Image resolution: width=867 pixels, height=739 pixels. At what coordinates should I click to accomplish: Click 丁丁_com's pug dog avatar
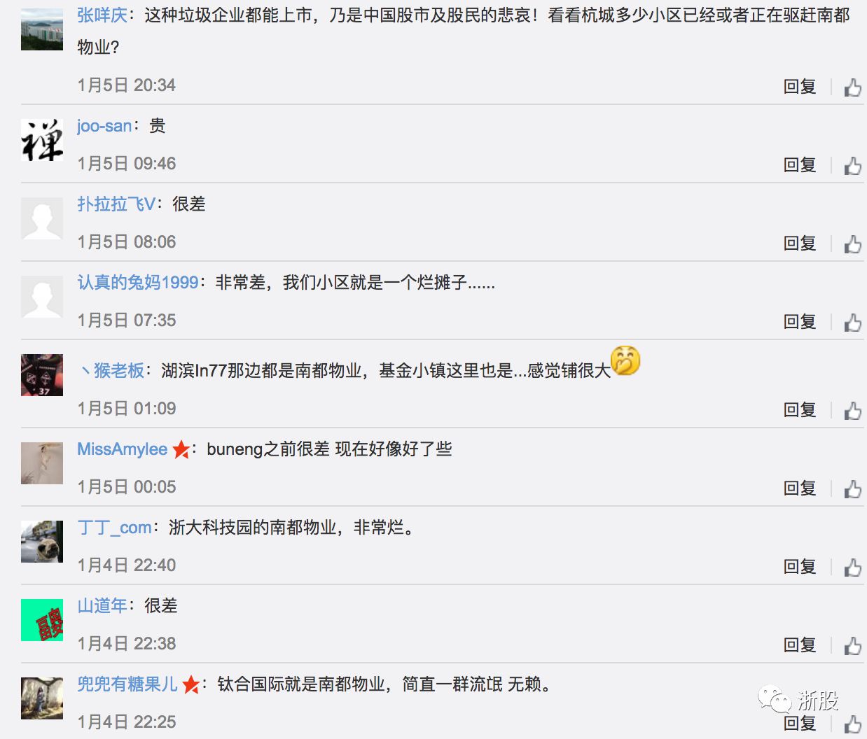[42, 542]
